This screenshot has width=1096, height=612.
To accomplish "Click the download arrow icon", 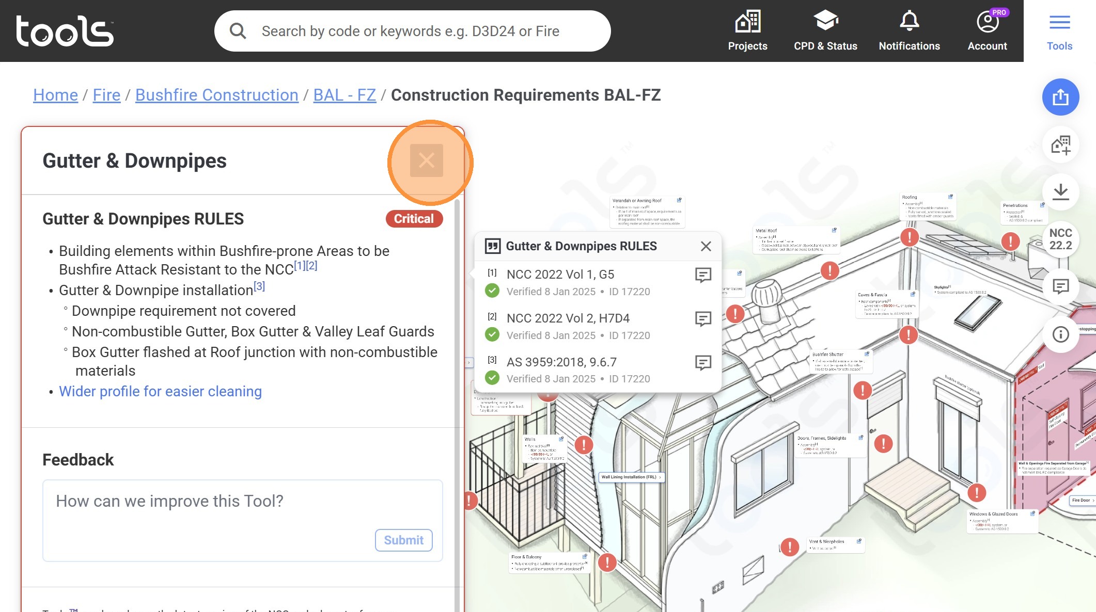I will tap(1060, 192).
